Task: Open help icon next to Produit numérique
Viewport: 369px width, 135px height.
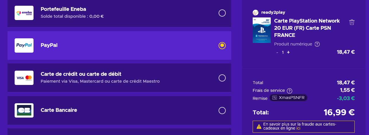Action: click(x=317, y=44)
